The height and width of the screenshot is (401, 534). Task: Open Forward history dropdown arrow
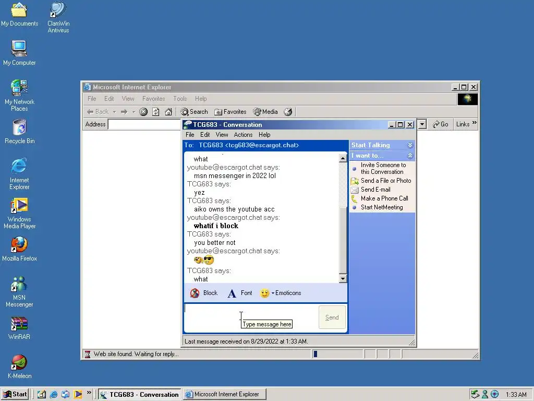pos(133,112)
